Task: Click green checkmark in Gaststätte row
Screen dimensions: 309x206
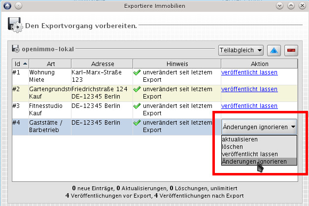Action: tap(137, 123)
